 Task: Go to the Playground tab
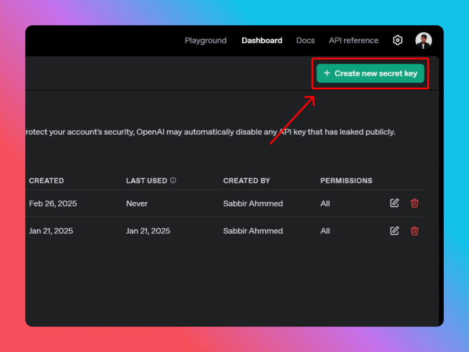(x=206, y=40)
